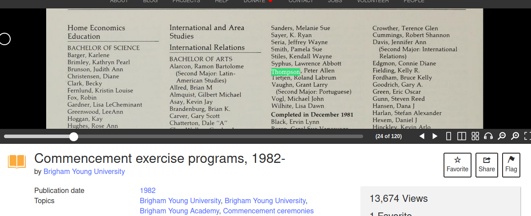Open the CONTACT nav item
Image resolution: width=531 pixels, height=216 pixels.
[x=301, y=1]
